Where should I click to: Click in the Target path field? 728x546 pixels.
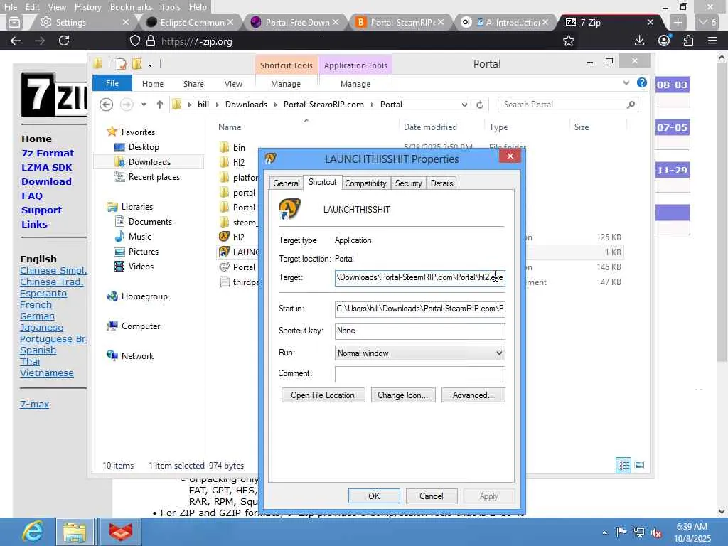coord(419,278)
